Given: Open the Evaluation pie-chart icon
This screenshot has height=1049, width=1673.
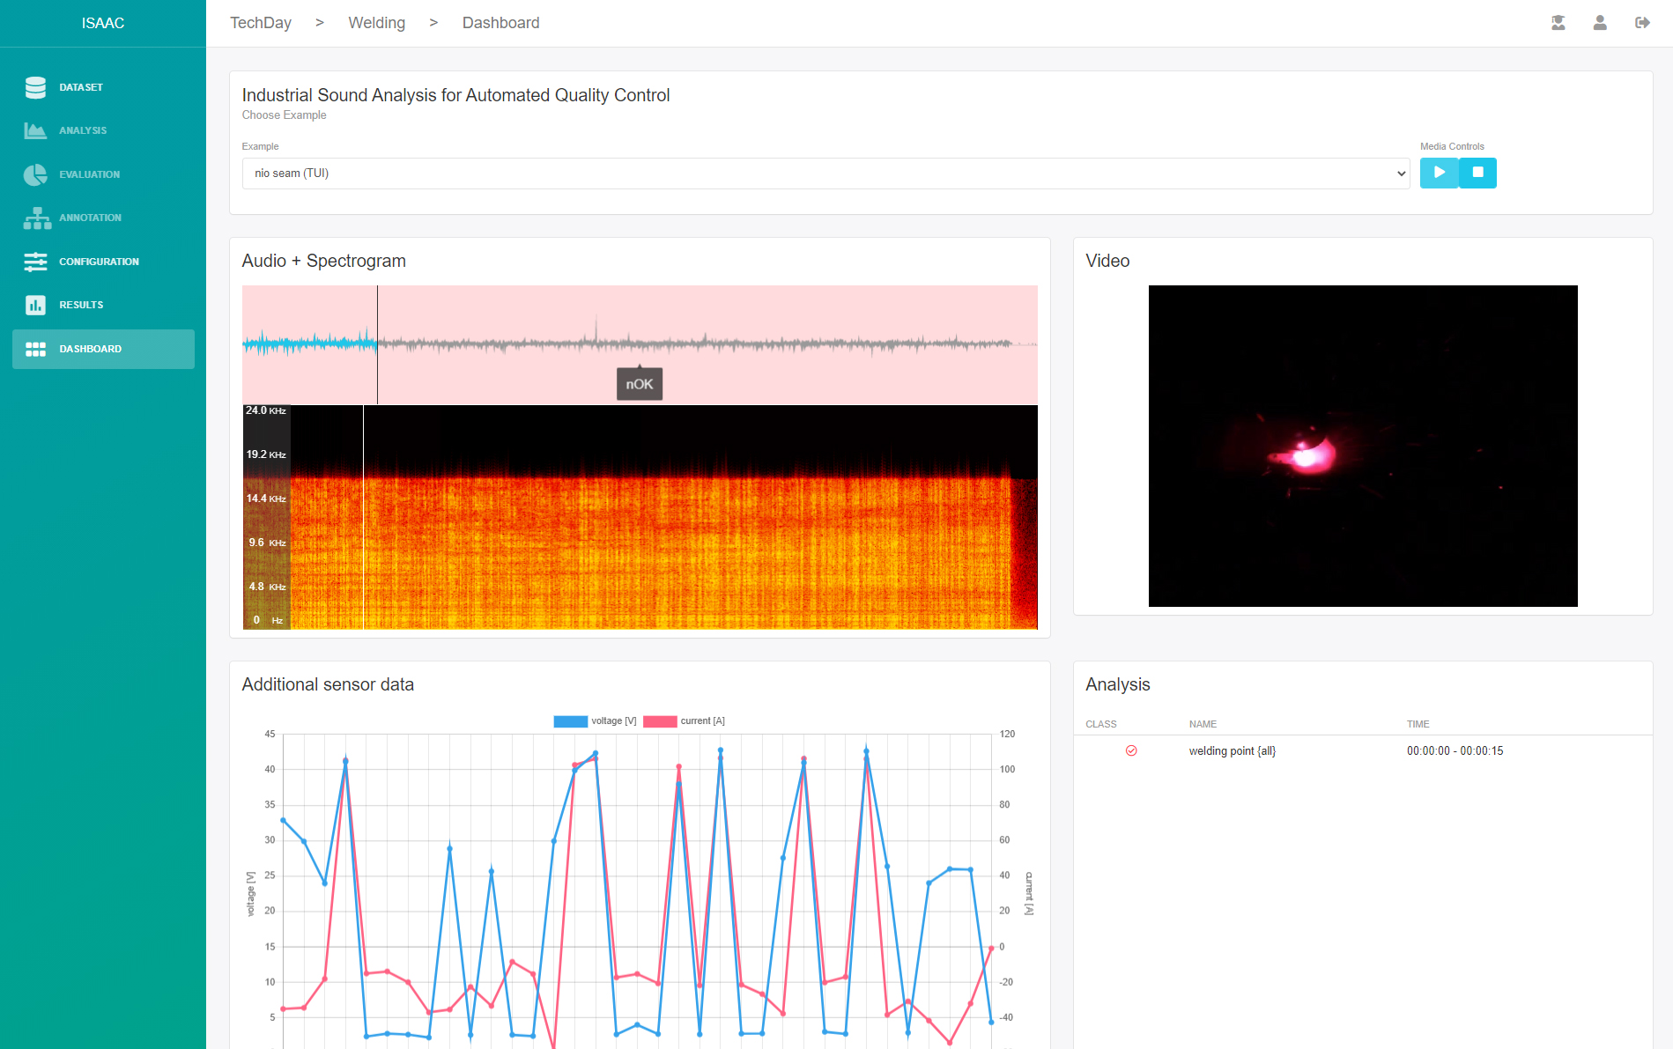Looking at the screenshot, I should (x=35, y=174).
